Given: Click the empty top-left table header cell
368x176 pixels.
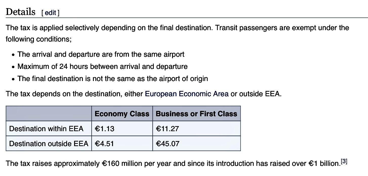Looking at the screenshot, I should point(49,114).
